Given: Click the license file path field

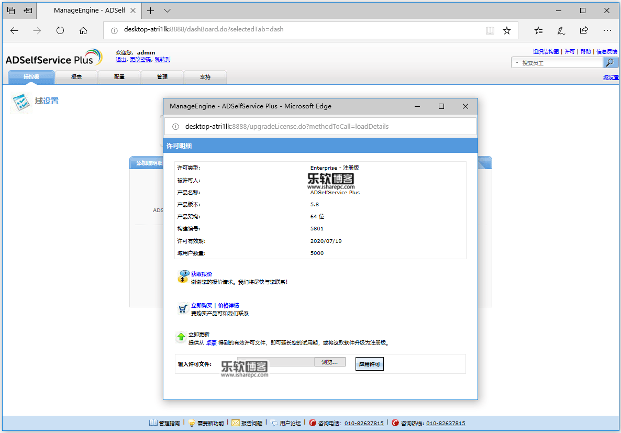Looking at the screenshot, I should click(x=275, y=362).
